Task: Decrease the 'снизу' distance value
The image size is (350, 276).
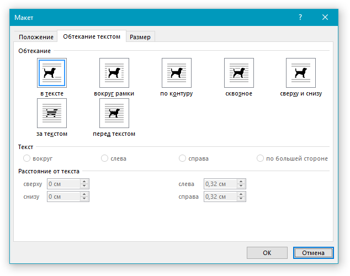Action: 84,199
